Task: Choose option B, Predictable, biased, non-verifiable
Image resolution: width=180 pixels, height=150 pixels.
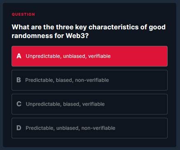Action: tap(89, 80)
